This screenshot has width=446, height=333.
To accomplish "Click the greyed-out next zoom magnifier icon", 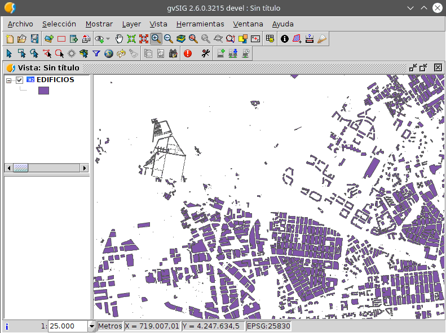I will (x=206, y=39).
